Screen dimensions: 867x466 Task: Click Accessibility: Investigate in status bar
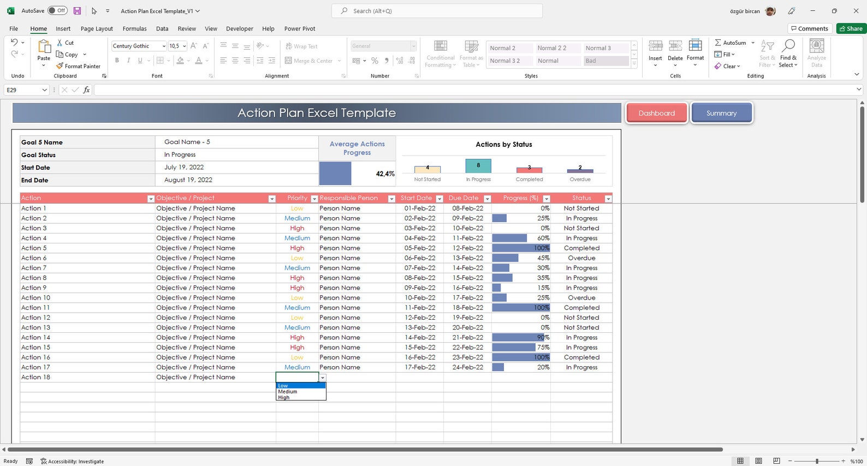[72, 462]
